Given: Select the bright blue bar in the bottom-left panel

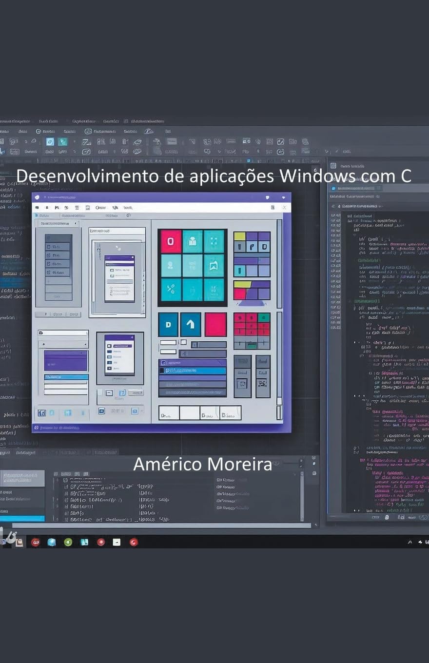Looking at the screenshot, I should click(22, 519).
